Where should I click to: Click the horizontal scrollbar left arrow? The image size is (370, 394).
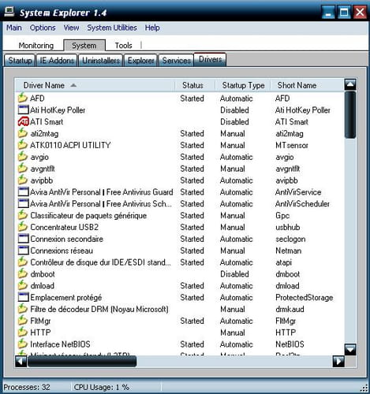(x=21, y=361)
